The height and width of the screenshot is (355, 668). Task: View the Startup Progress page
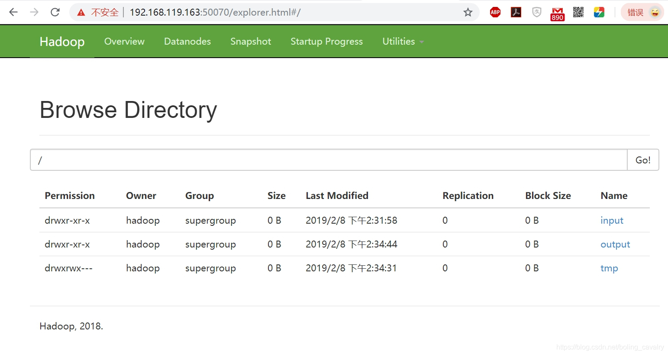(326, 41)
